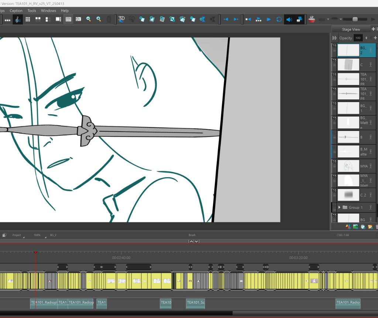The height and width of the screenshot is (318, 378).
Task: Click the 3D toggle icon in toolbar
Action: [x=121, y=19]
